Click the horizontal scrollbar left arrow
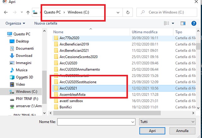This screenshot has height=138, width=202. pyautogui.click(x=50, y=113)
